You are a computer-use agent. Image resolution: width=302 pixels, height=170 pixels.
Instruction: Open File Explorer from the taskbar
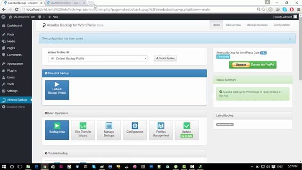click(28, 167)
